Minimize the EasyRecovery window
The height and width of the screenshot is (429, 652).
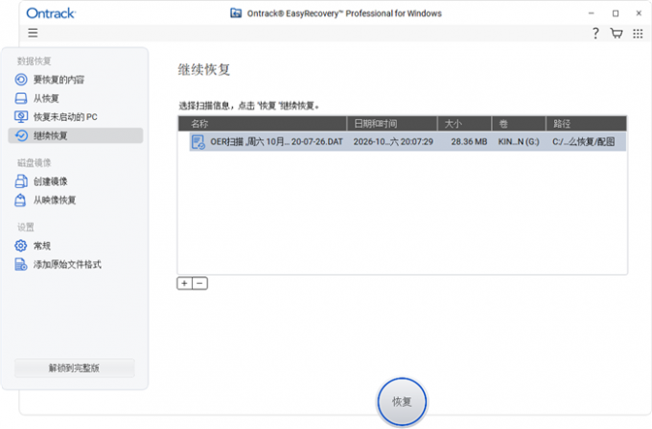[x=591, y=13]
